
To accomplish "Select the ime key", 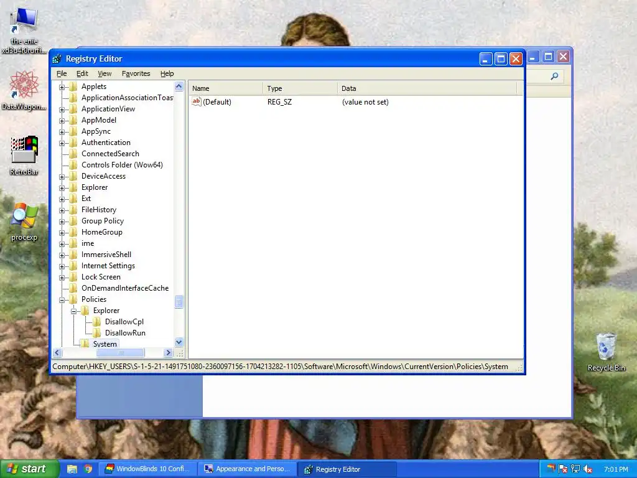I will tap(88, 243).
